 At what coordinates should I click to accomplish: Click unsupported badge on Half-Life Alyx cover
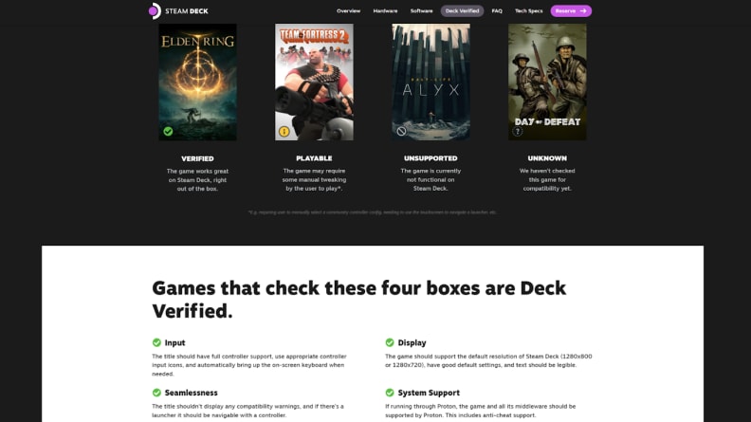401,131
